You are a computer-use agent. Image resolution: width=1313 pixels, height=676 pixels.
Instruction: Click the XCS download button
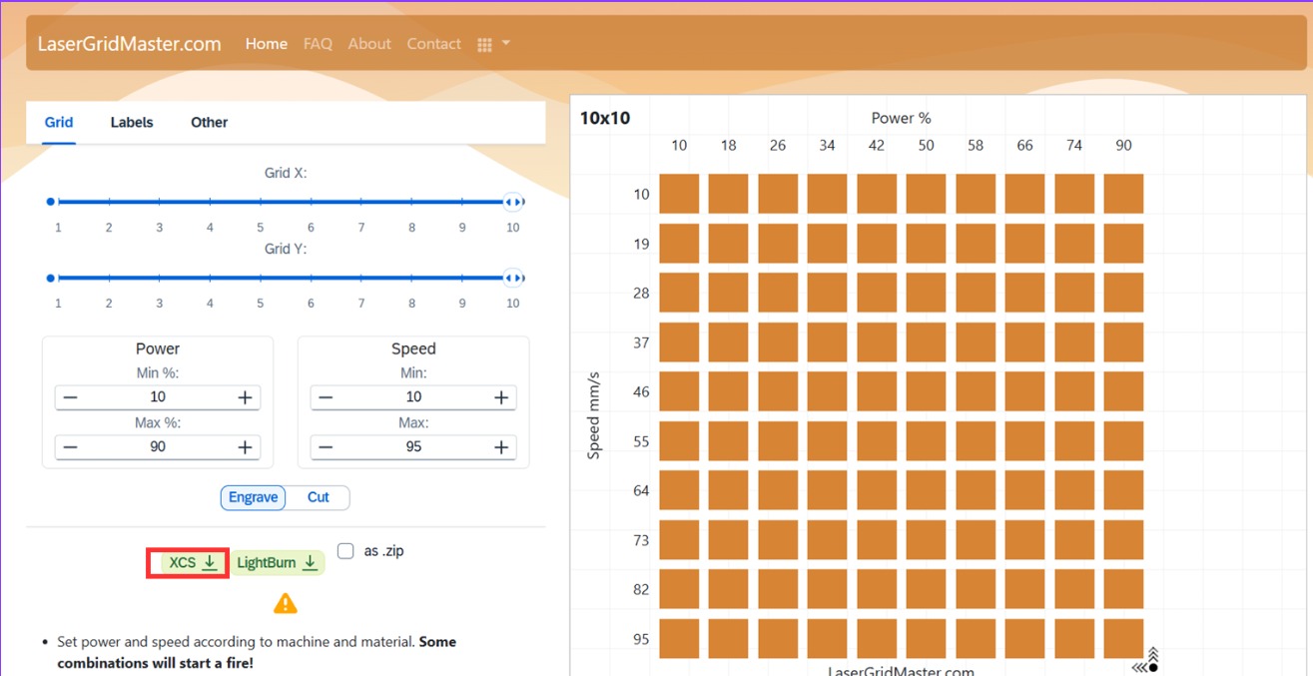[x=193, y=563]
